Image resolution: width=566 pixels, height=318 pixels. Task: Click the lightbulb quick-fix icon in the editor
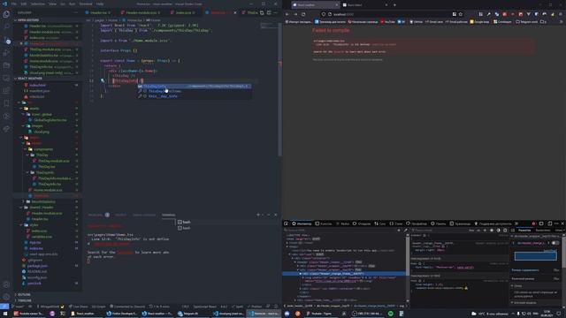103,80
